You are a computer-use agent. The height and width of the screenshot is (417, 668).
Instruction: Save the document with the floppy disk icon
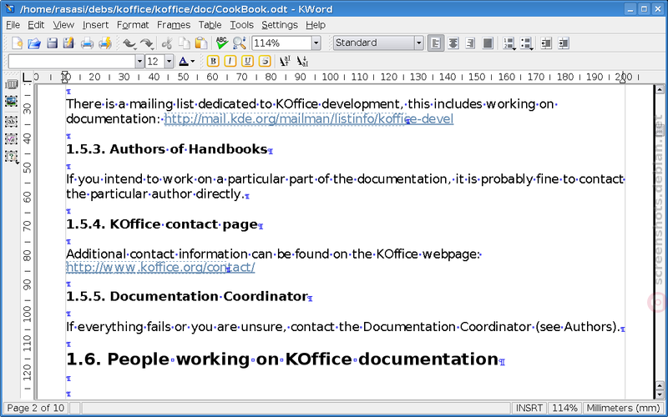52,43
